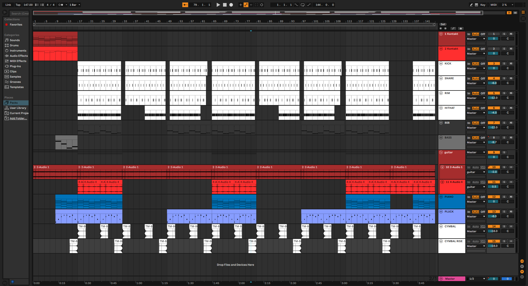The width and height of the screenshot is (528, 286).
Task: Unfold the 1 Kontakt track
Action: pyautogui.click(x=441, y=34)
